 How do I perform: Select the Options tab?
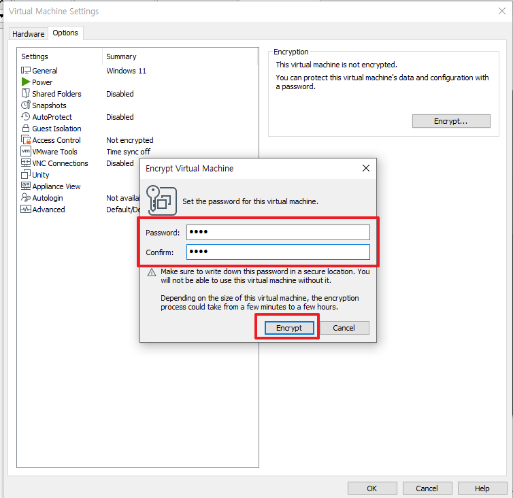pyautogui.click(x=65, y=33)
